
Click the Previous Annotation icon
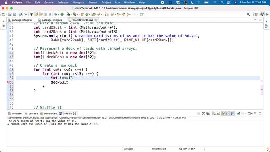point(112,14)
